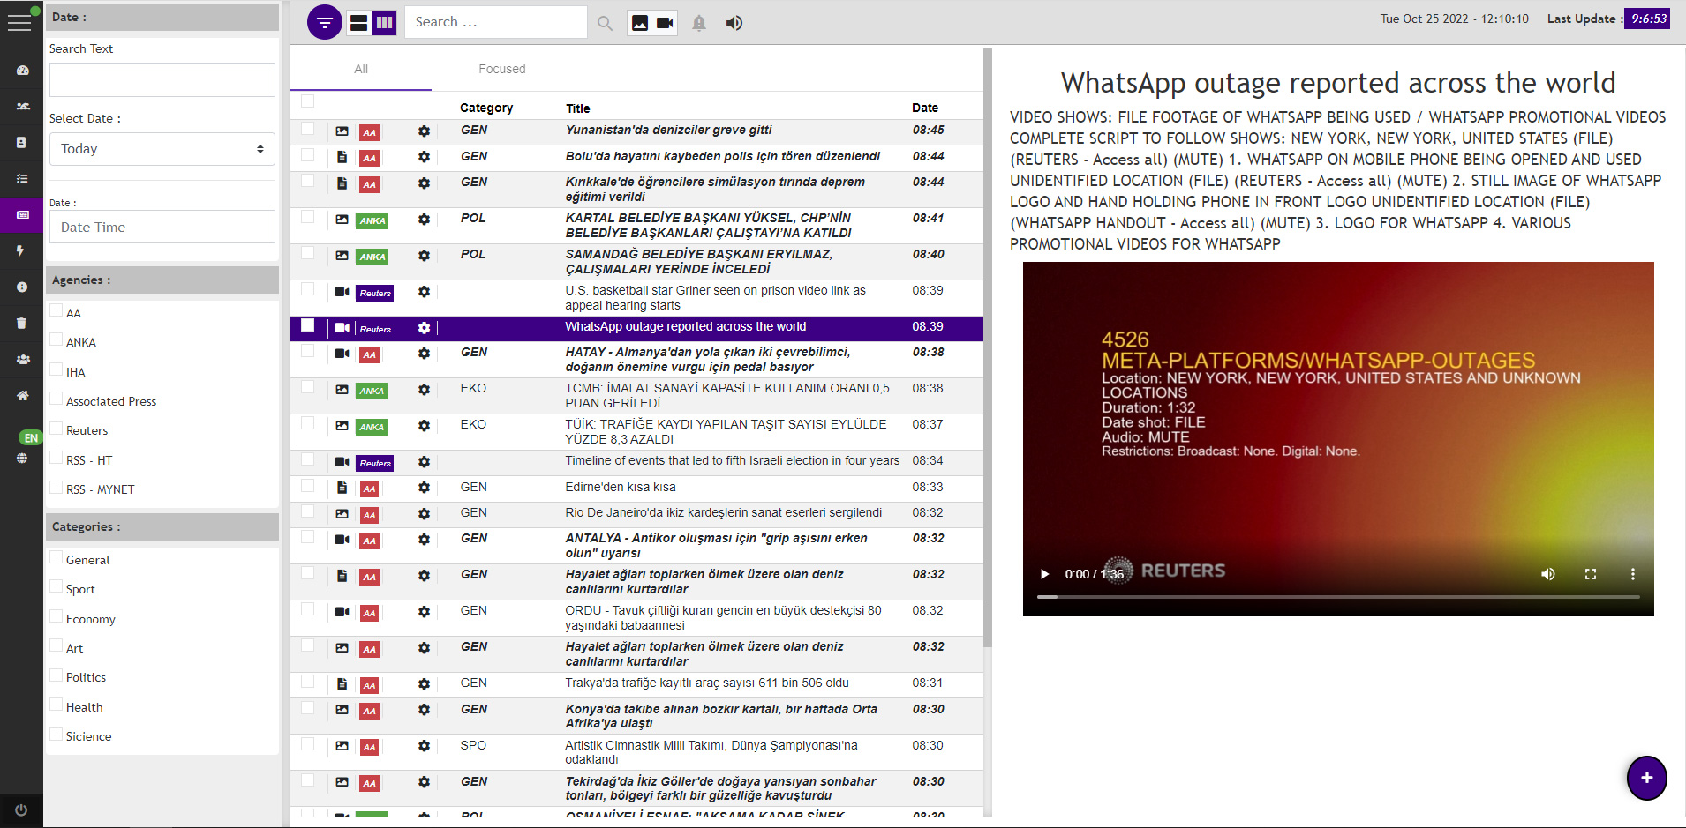This screenshot has height=828, width=1686.
Task: Tick checkbox for Bolu'da hayatını kaybeden row
Action: [307, 155]
